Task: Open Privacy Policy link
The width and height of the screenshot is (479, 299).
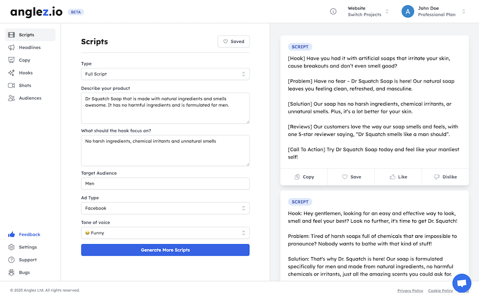Action: point(410,291)
